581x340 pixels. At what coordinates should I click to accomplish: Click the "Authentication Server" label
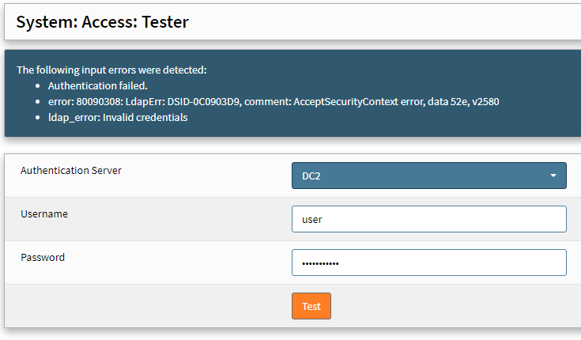click(71, 170)
